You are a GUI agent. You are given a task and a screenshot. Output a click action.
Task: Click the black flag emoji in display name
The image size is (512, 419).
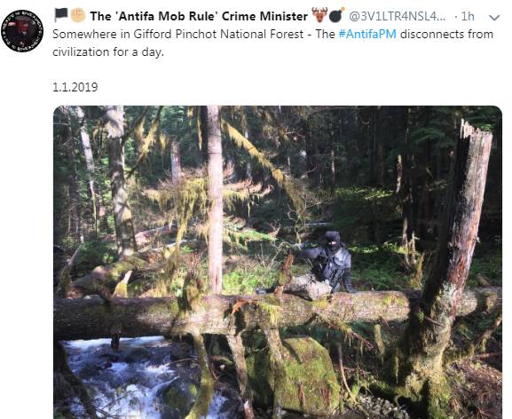tap(60, 15)
